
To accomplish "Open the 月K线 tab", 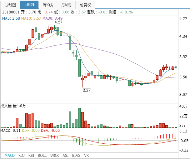I will coord(66,5).
